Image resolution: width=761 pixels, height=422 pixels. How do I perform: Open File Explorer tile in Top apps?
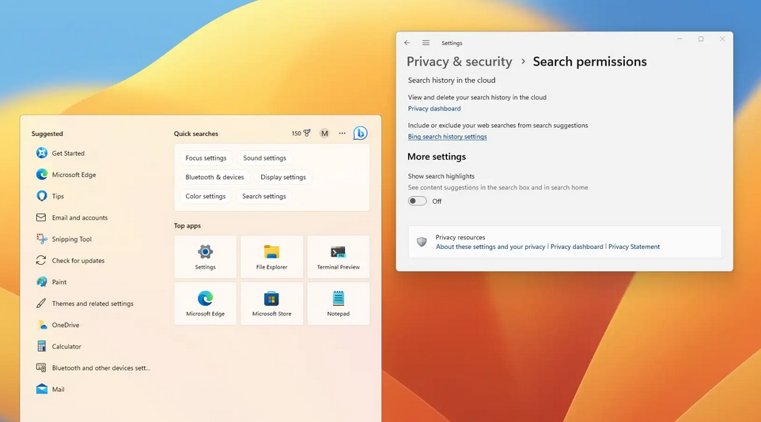click(x=272, y=257)
